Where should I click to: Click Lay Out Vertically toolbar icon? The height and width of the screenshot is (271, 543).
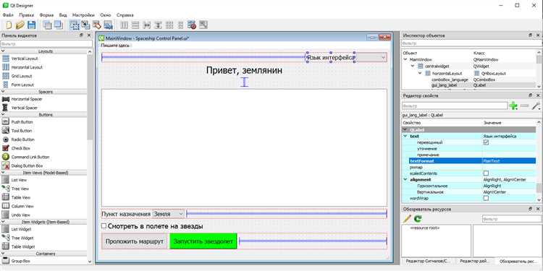[x=135, y=25]
